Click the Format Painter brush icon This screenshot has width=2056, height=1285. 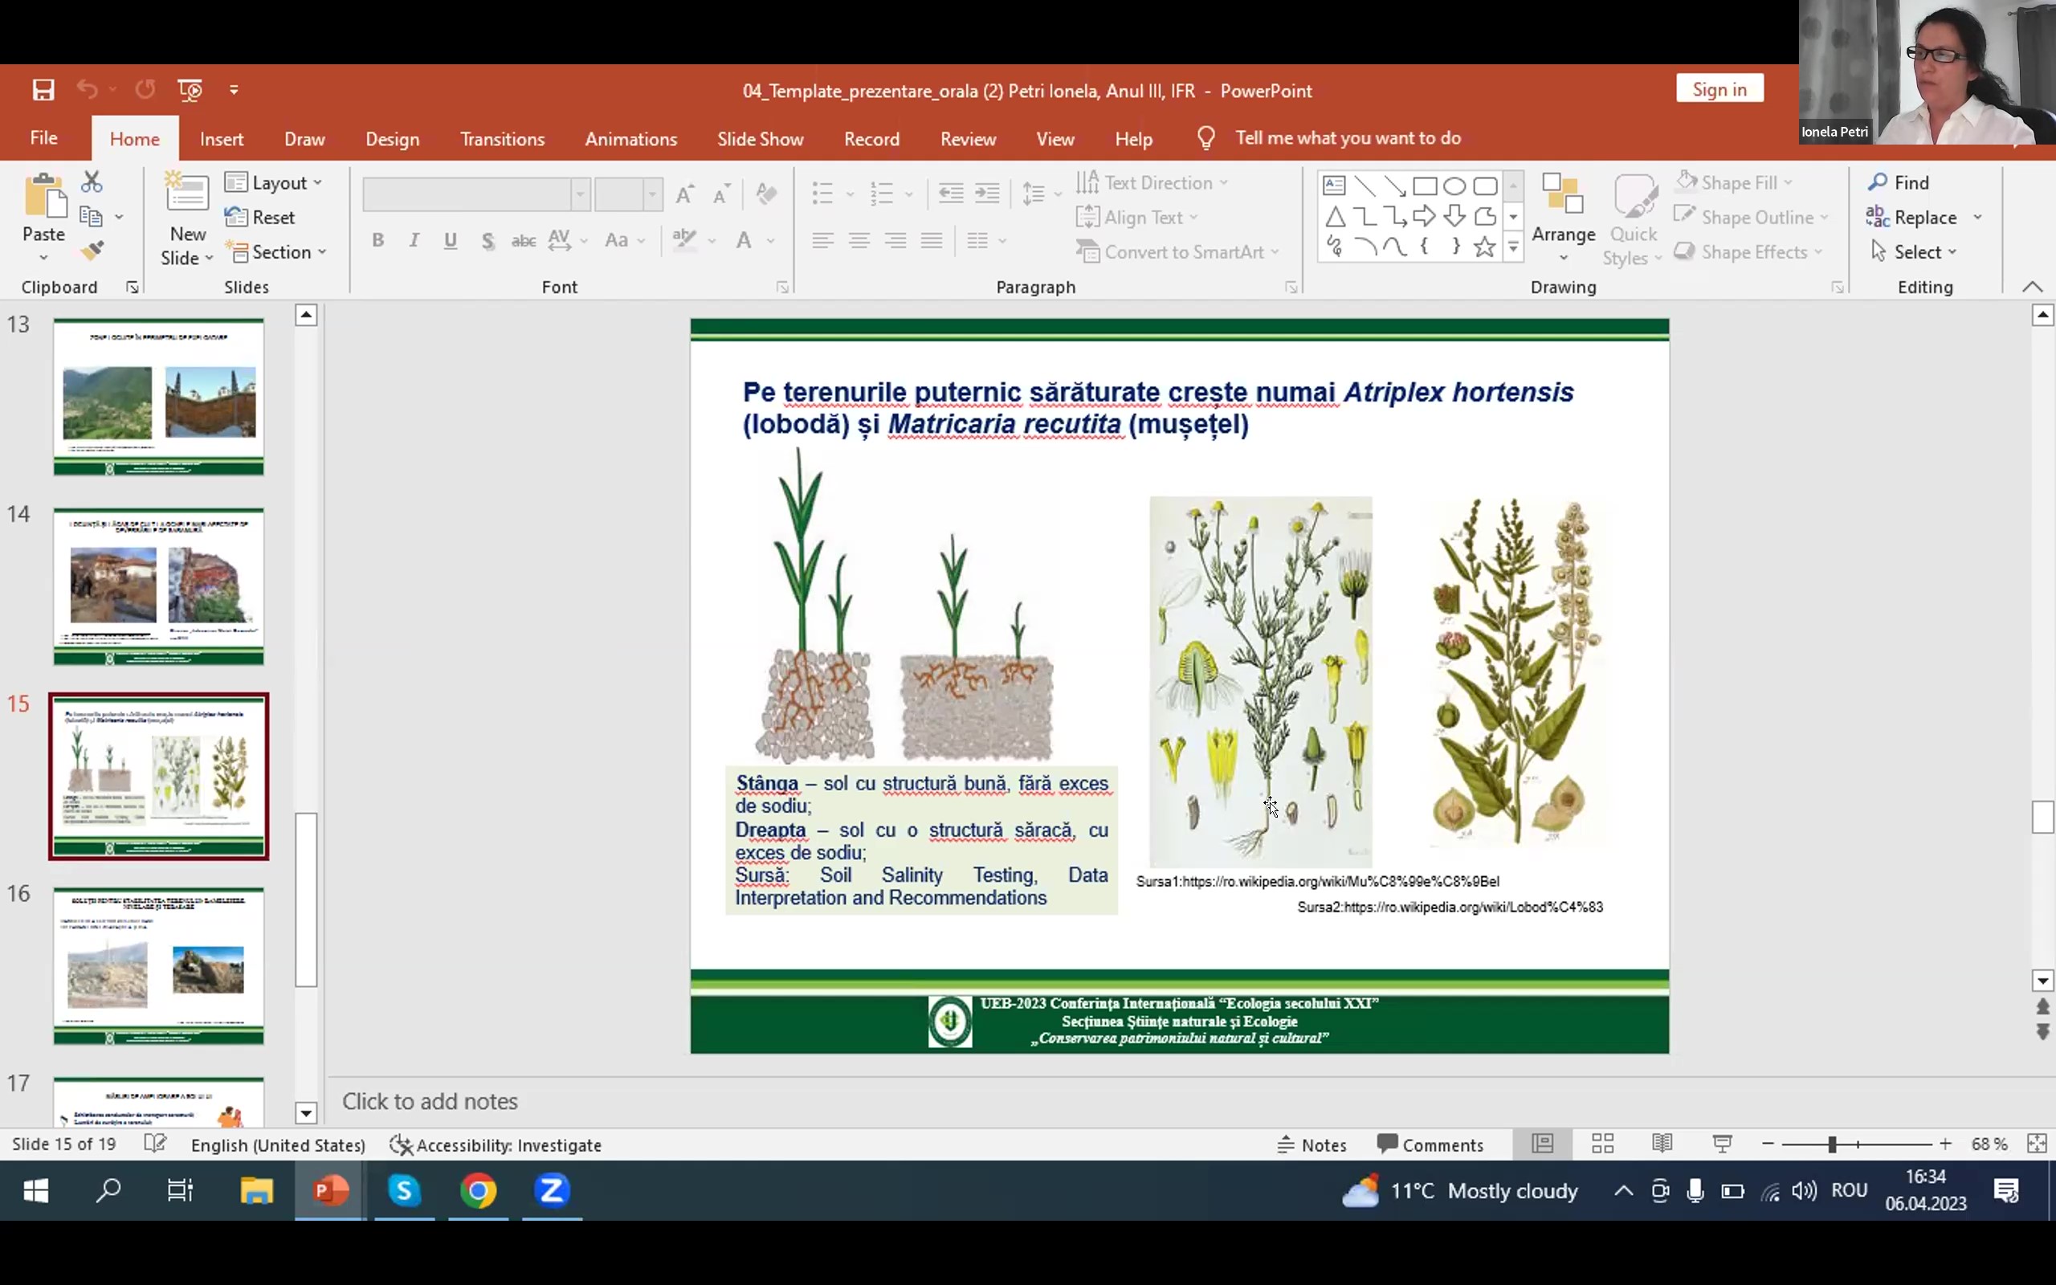[x=92, y=251]
